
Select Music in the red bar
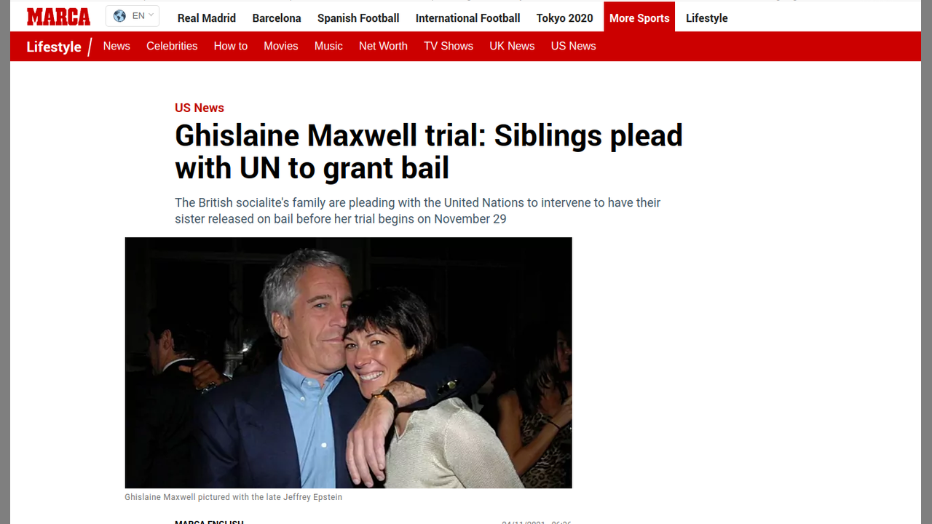pyautogui.click(x=328, y=46)
